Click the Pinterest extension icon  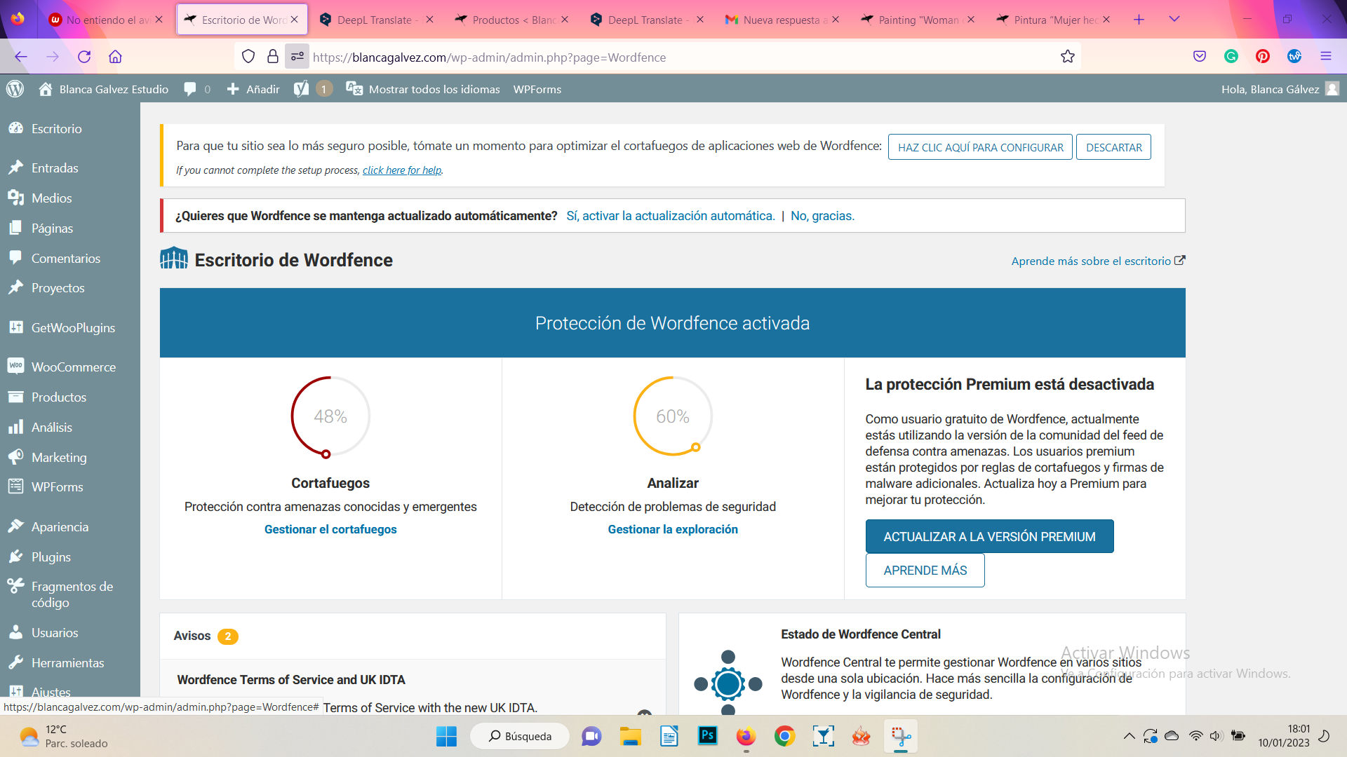[1263, 57]
